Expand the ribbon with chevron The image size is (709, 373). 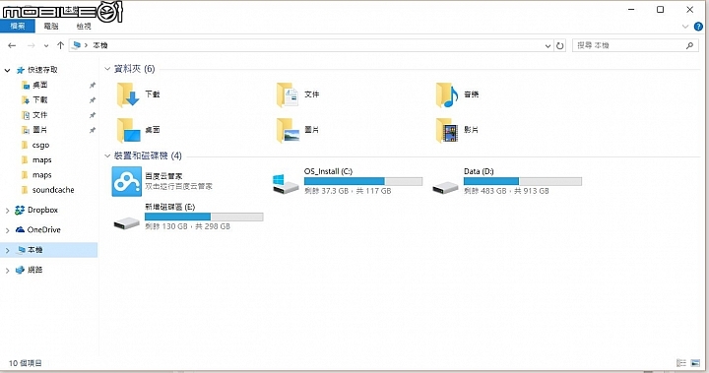click(685, 27)
